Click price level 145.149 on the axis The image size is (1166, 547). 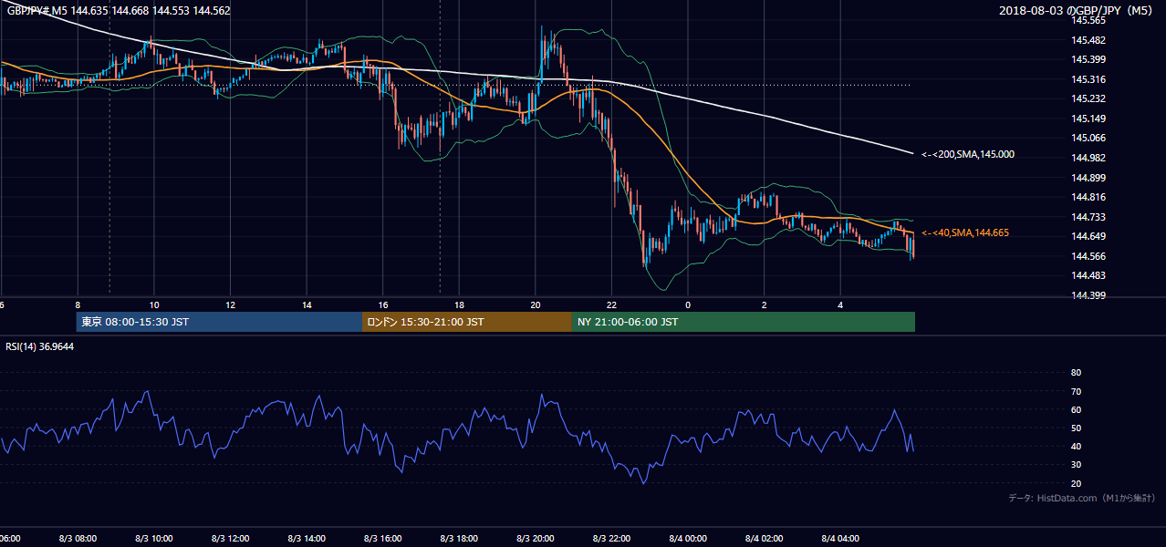[x=1088, y=119]
